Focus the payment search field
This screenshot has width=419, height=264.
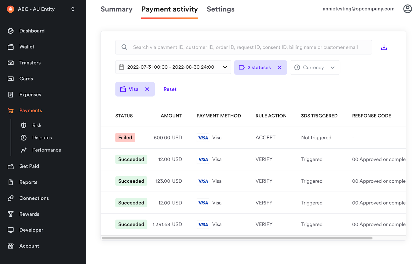pyautogui.click(x=245, y=47)
